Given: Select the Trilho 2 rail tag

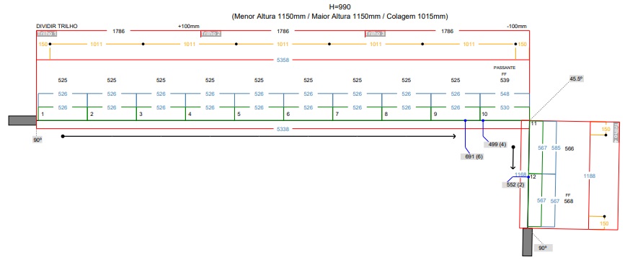Looking at the screenshot, I should [x=211, y=34].
